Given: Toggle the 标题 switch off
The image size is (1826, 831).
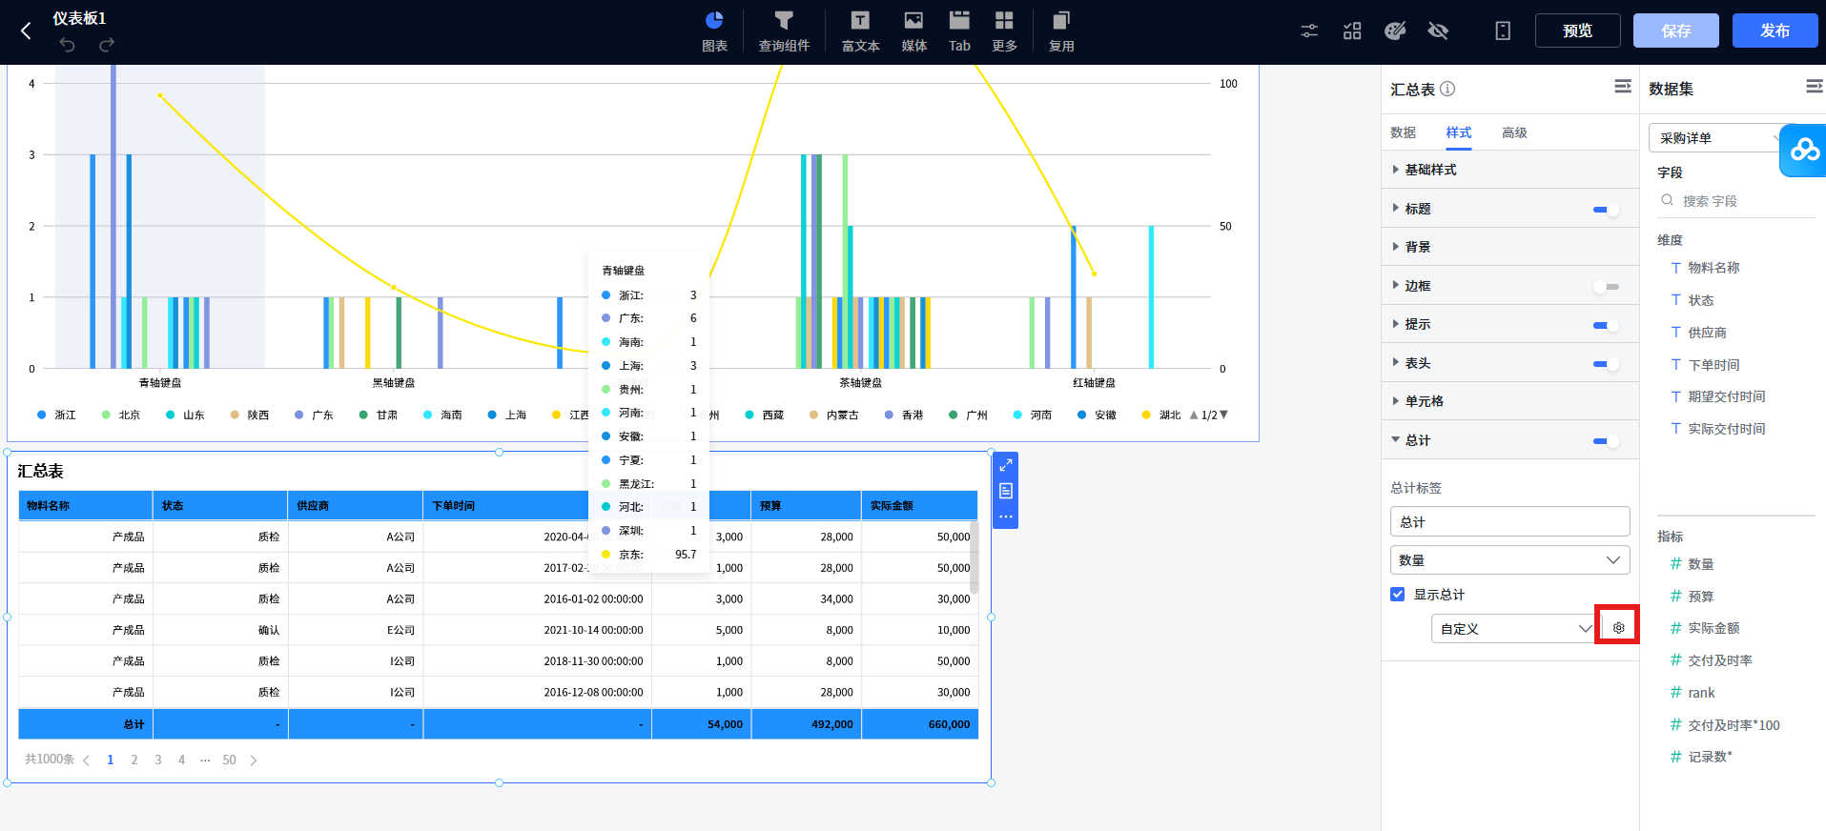Looking at the screenshot, I should (x=1606, y=210).
